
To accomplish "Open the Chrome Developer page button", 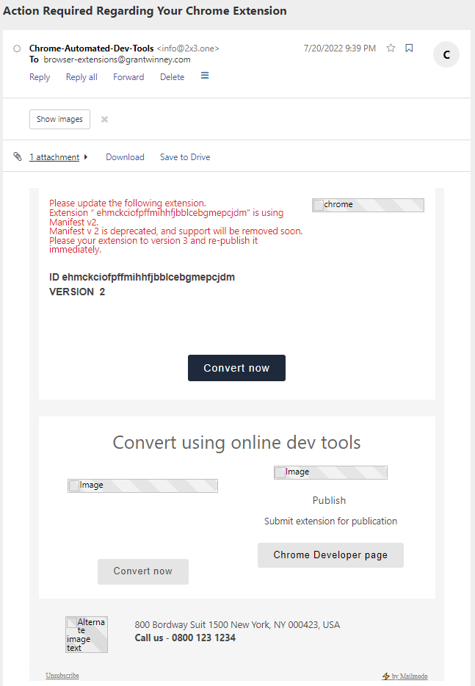I will point(330,555).
